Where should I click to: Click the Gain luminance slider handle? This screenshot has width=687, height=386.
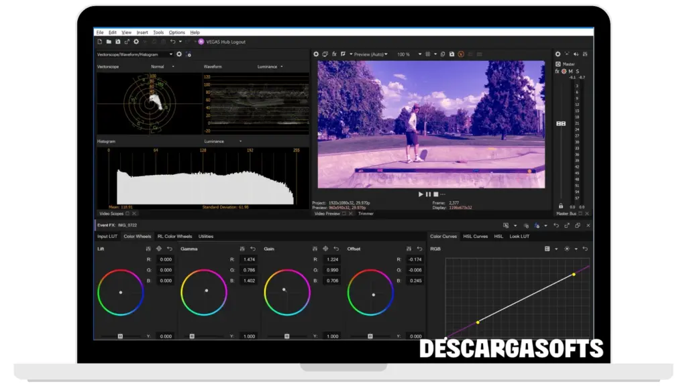(287, 336)
